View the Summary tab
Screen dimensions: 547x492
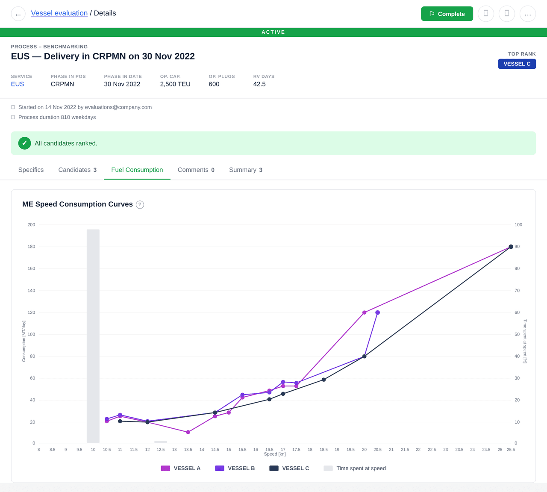tap(245, 170)
